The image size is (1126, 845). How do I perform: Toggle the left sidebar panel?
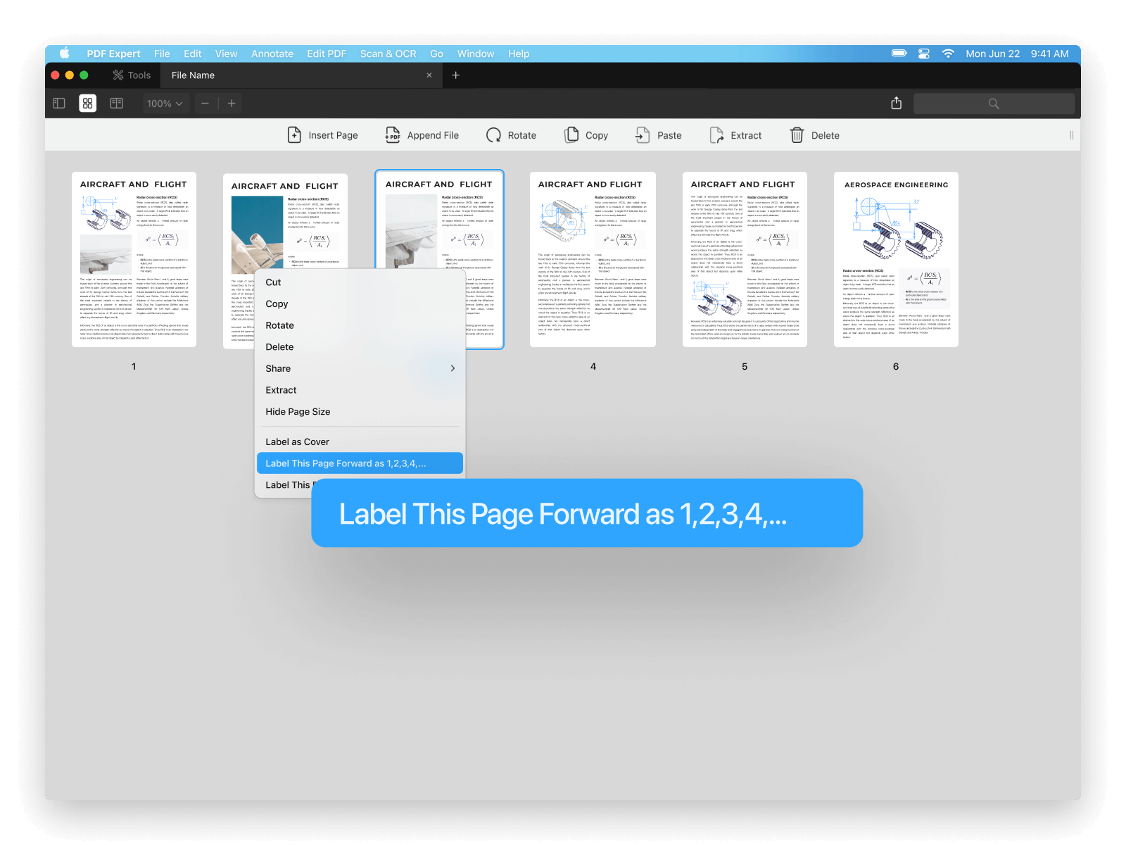click(x=59, y=104)
